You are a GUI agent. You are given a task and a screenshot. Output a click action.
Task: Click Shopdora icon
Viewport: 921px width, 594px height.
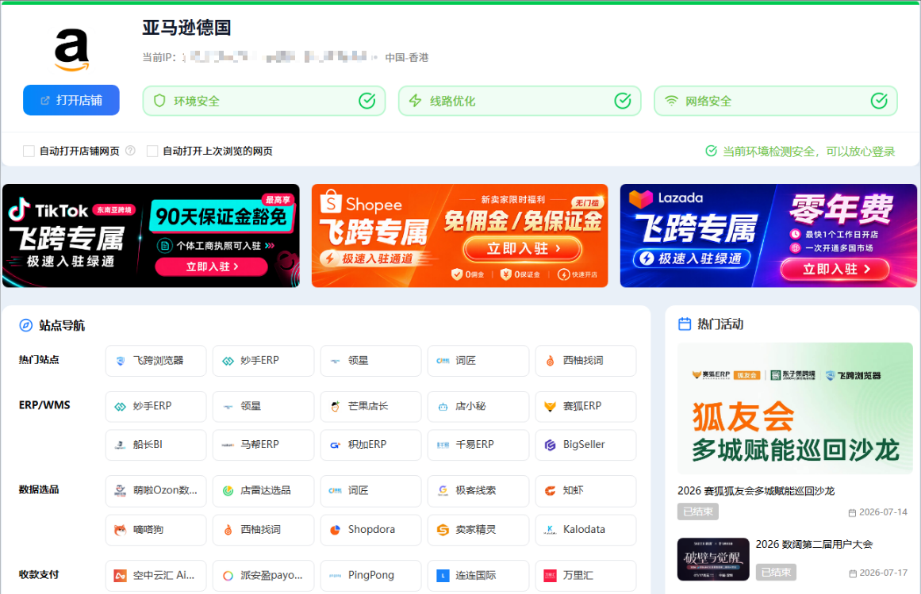click(336, 530)
